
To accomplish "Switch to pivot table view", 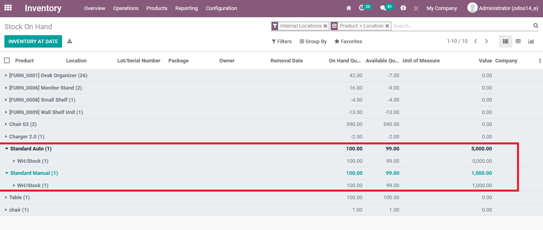I will pos(518,41).
